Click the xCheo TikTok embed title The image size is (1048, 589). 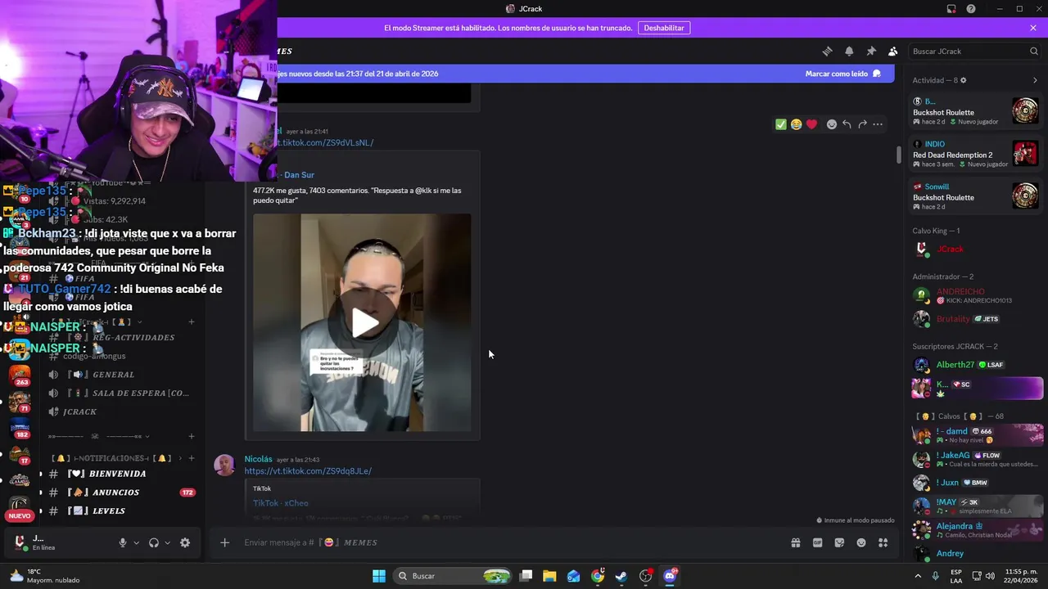point(281,503)
